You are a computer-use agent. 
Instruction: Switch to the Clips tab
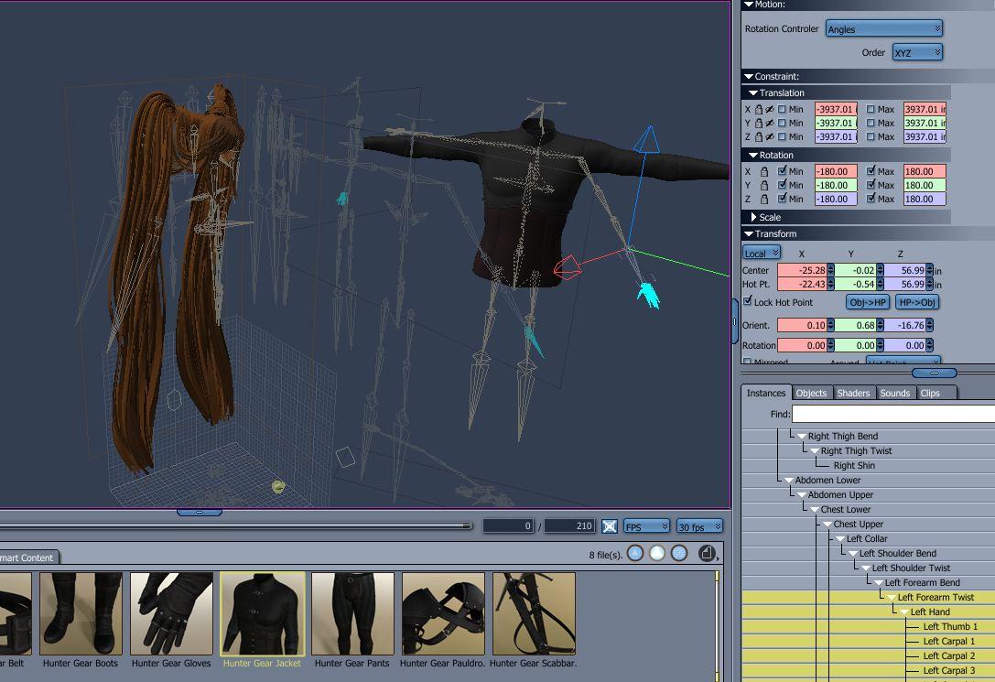[x=930, y=393]
